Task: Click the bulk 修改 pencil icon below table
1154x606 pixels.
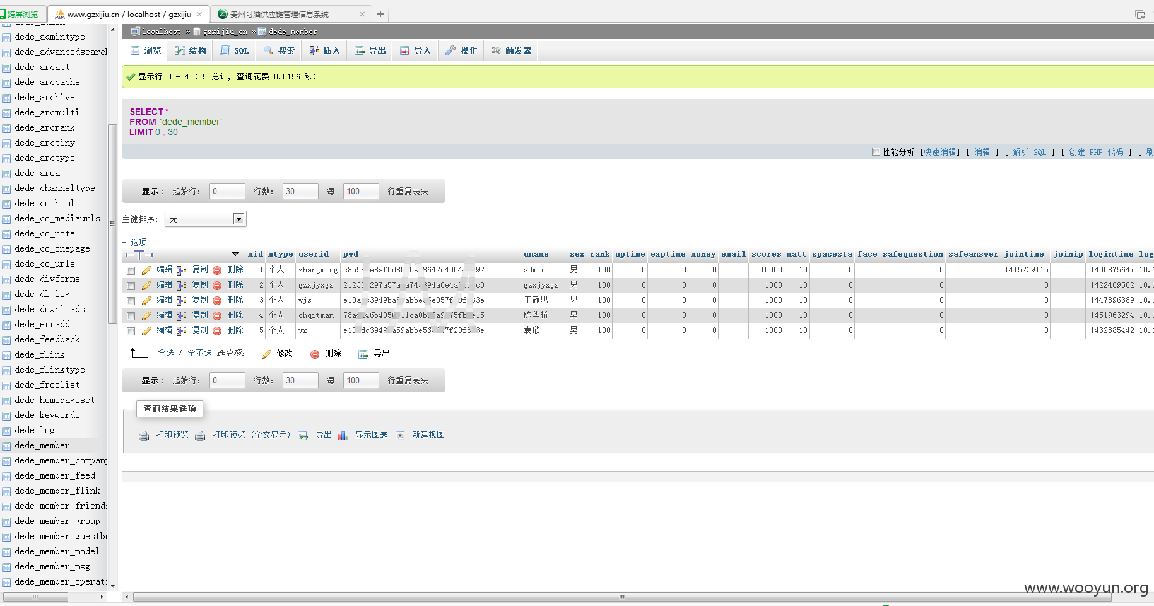Action: click(x=266, y=354)
